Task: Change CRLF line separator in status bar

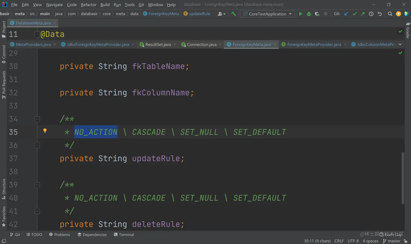Action: pyautogui.click(x=339, y=241)
